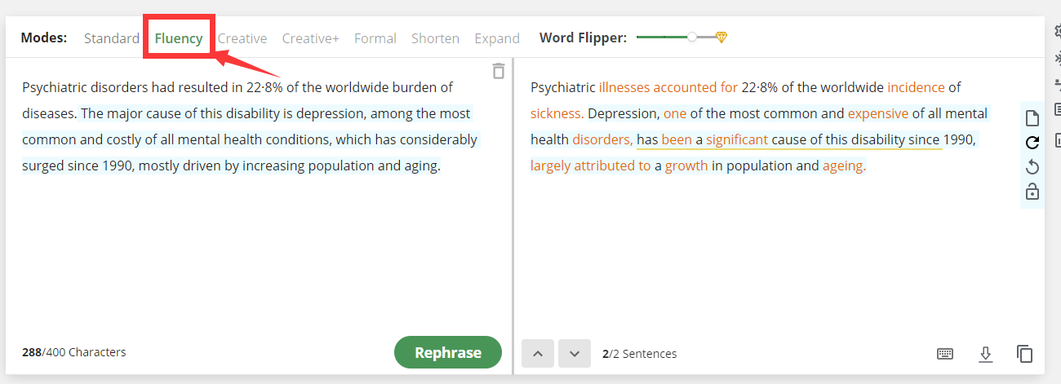Pick the Shorten mode
1061x384 pixels.
[435, 38]
